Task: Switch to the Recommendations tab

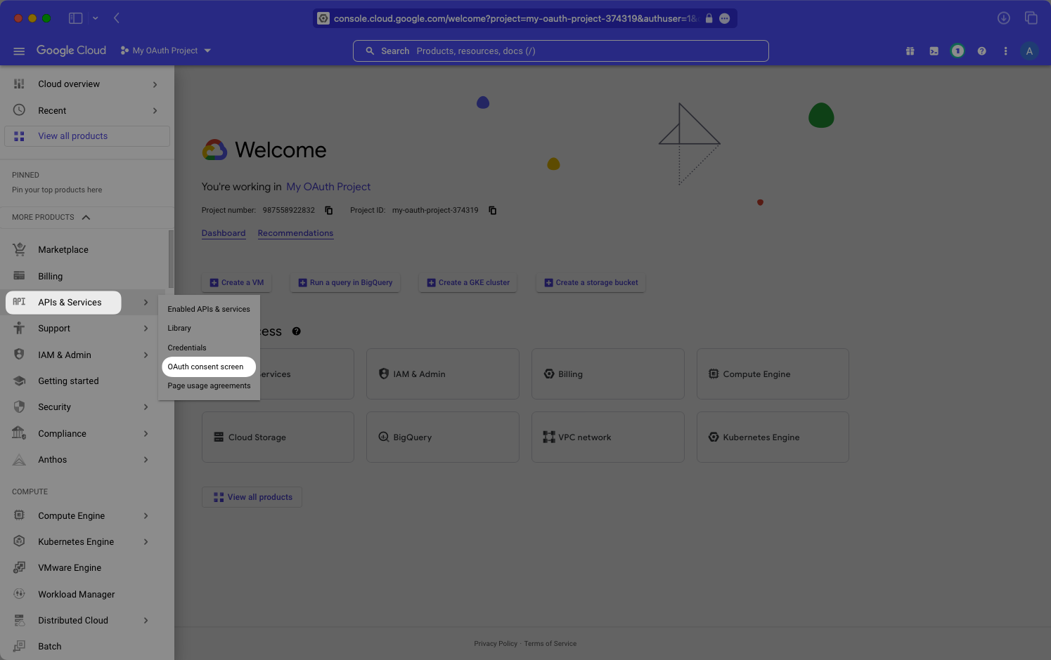Action: (x=295, y=232)
